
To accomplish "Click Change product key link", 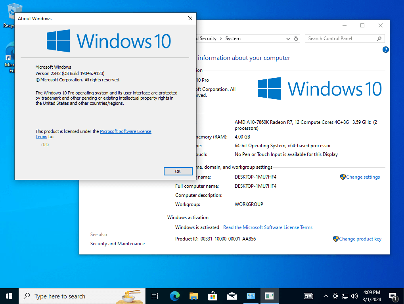I will [x=360, y=239].
